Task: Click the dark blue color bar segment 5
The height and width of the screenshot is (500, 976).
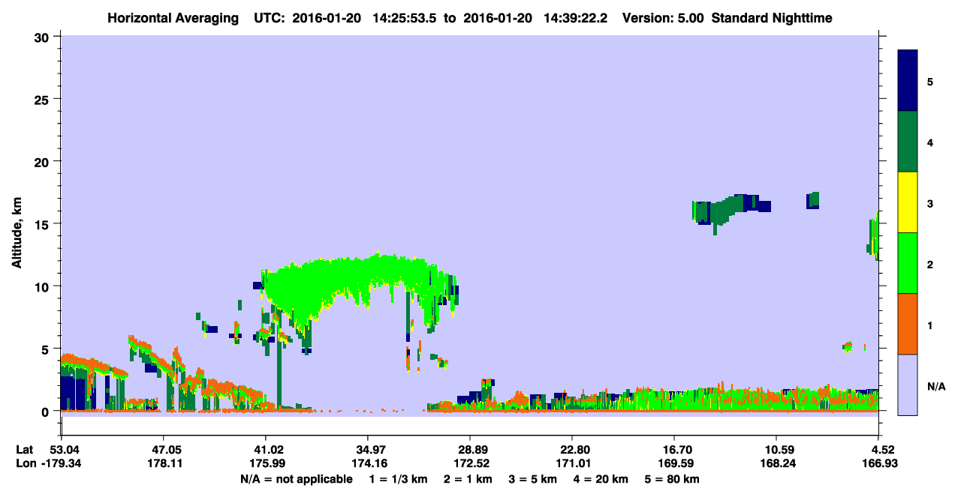Action: (x=908, y=81)
